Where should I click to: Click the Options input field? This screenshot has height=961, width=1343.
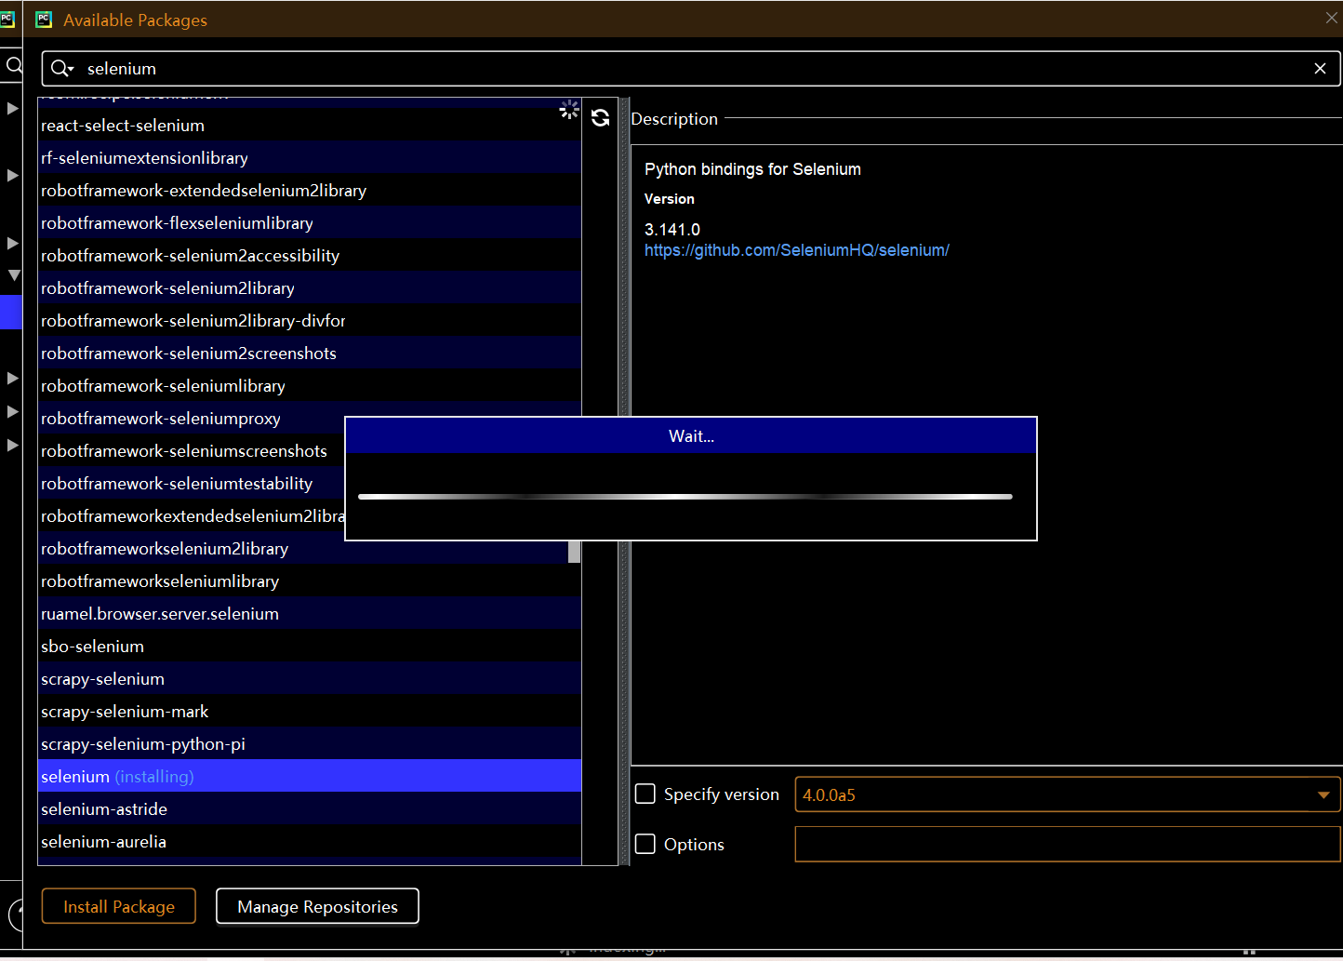[1068, 844]
